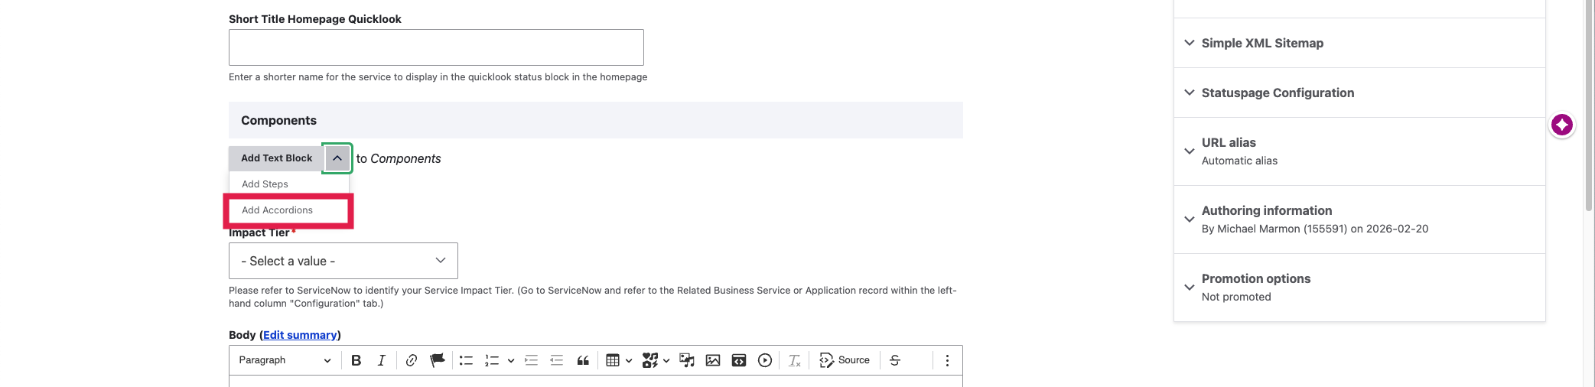Click the insert image icon
The width and height of the screenshot is (1595, 387).
[x=713, y=360]
